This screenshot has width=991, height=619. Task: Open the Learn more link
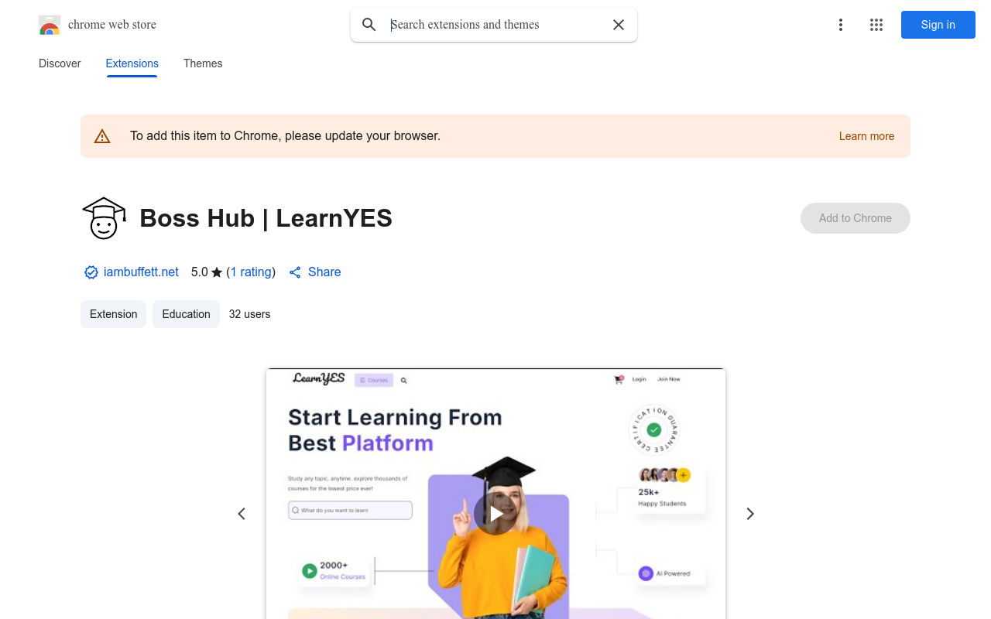click(866, 136)
